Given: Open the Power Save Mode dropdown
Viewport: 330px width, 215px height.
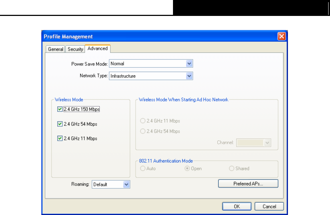Looking at the screenshot, I should pyautogui.click(x=151, y=64).
